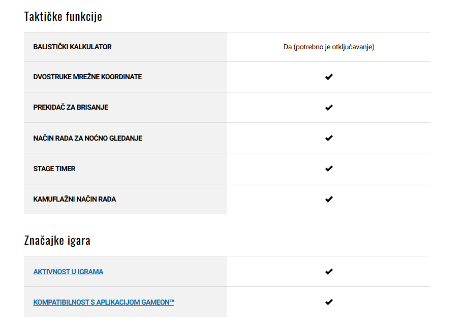Click the Značajke igara section heading
The image size is (463, 329).
[x=57, y=240]
